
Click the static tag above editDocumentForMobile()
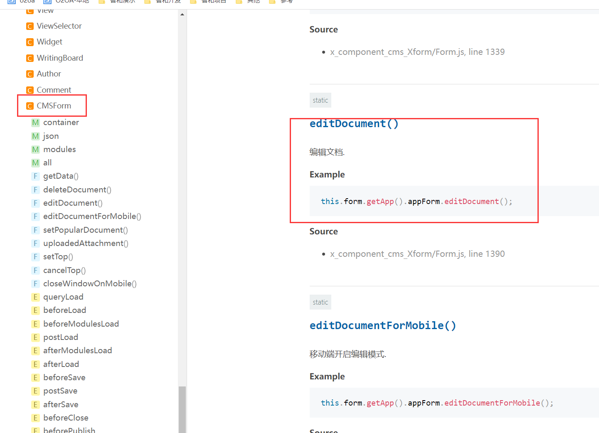(320, 302)
